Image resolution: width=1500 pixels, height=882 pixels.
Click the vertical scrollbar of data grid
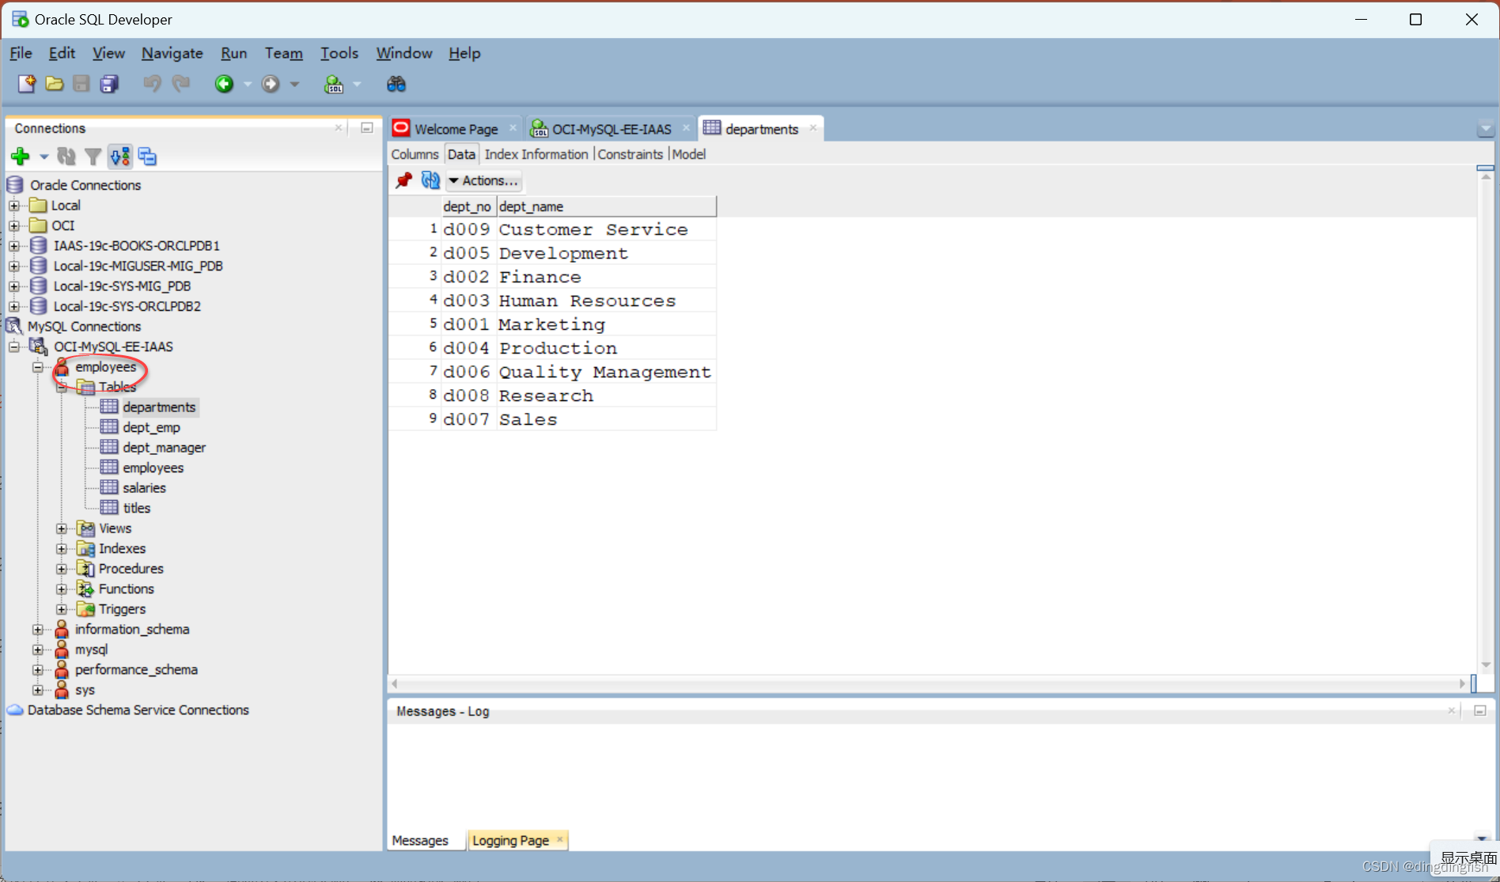pyautogui.click(x=1486, y=419)
